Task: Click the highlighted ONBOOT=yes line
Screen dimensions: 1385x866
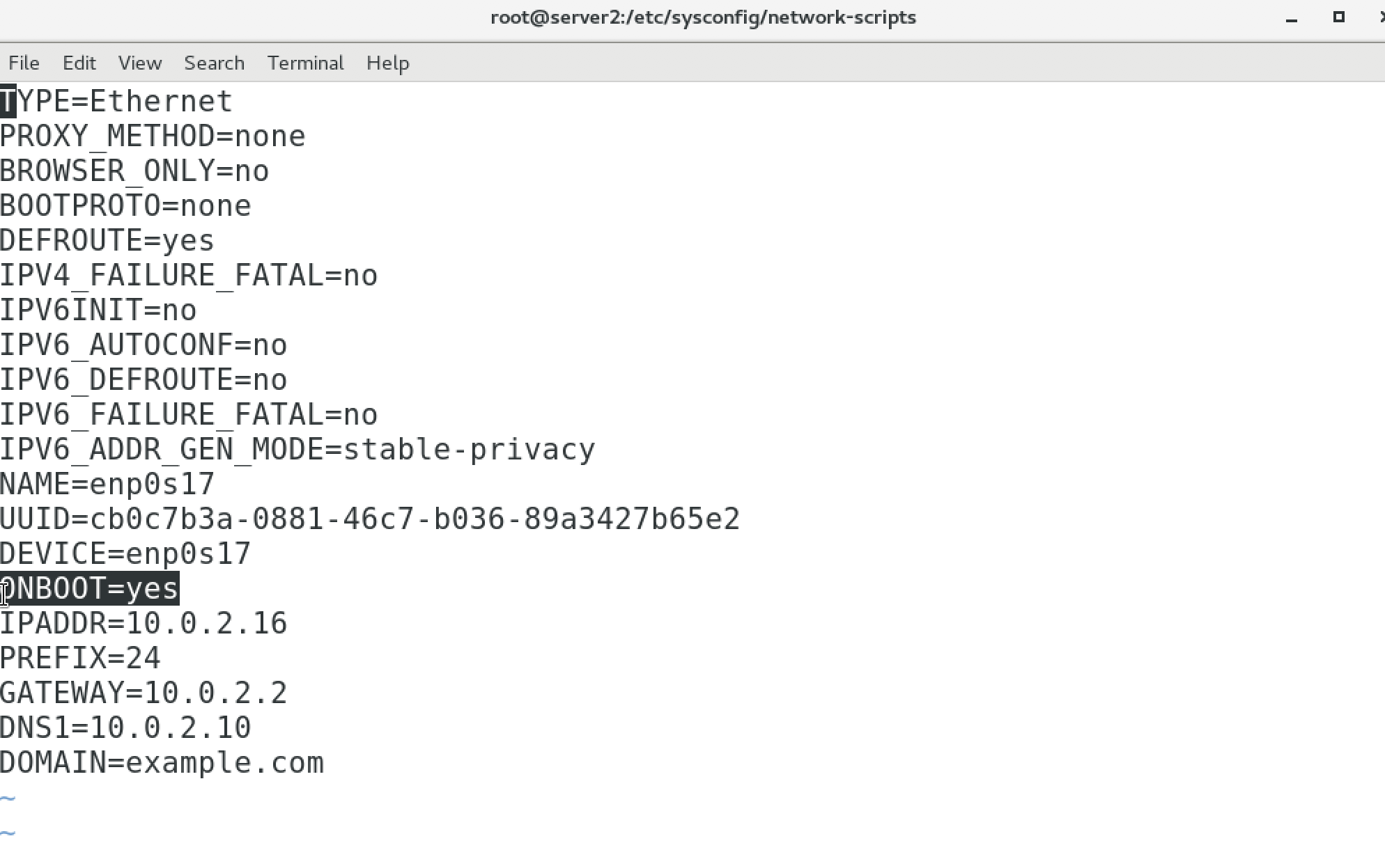Action: coord(90,589)
